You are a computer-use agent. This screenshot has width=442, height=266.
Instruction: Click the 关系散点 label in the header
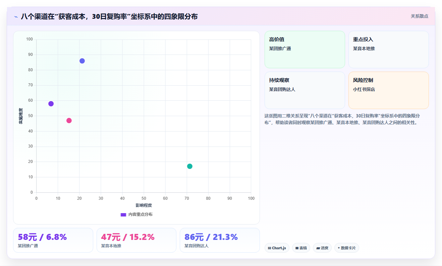coord(420,16)
